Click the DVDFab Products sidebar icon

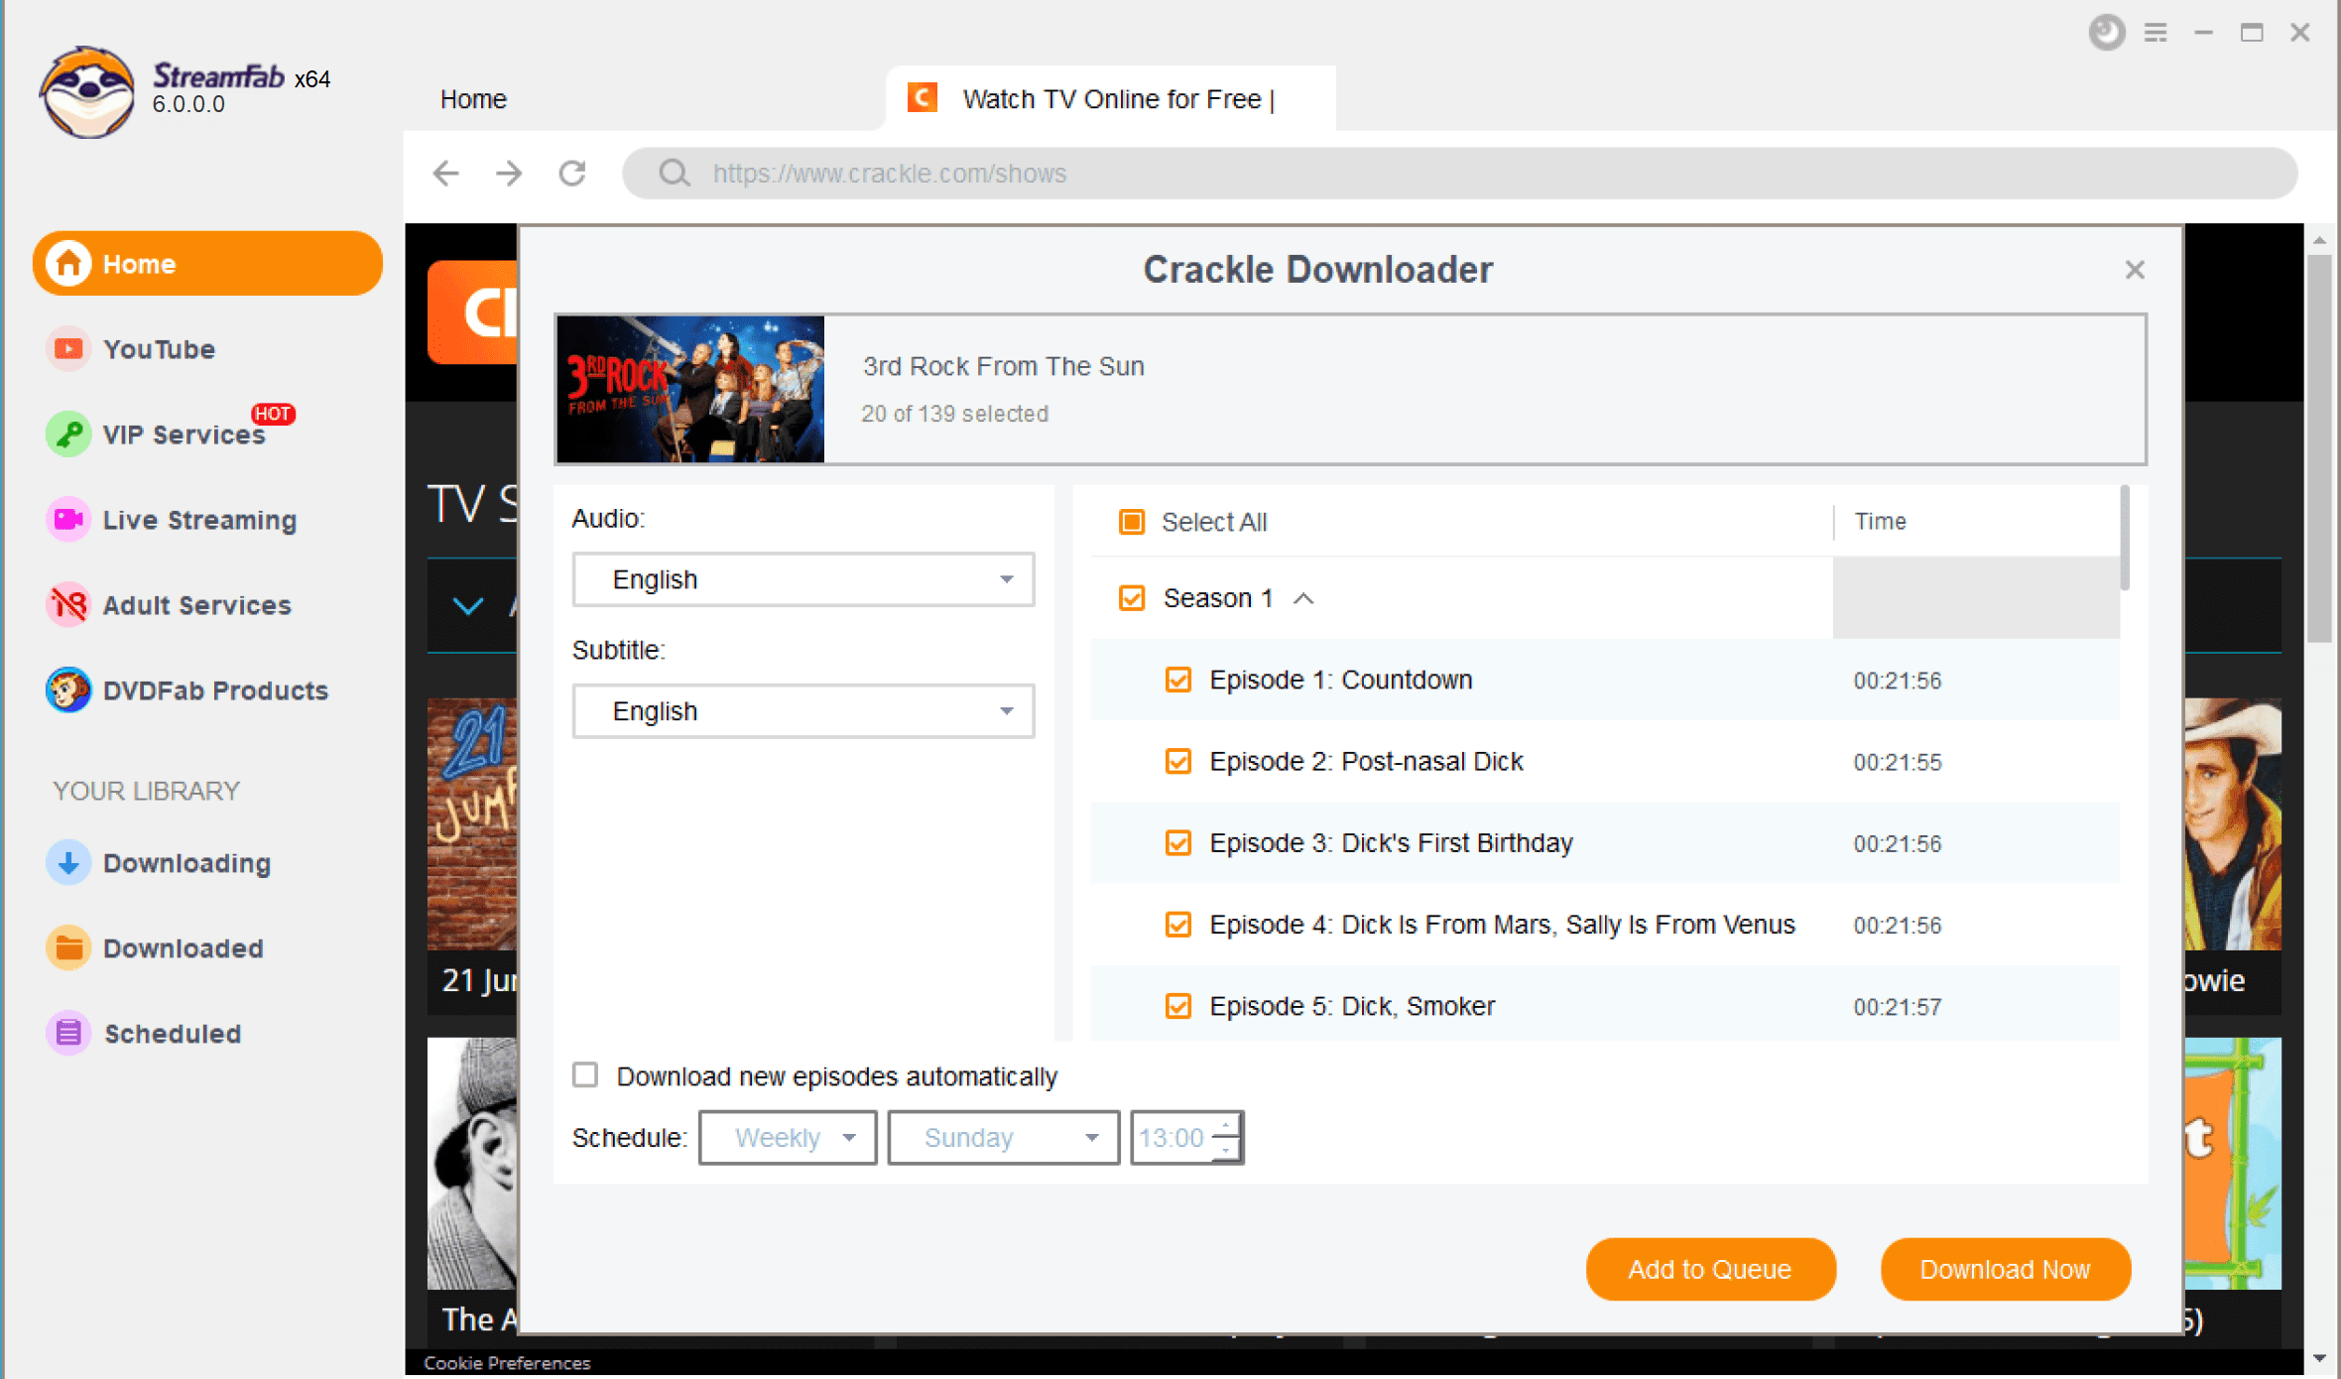pyautogui.click(x=63, y=688)
